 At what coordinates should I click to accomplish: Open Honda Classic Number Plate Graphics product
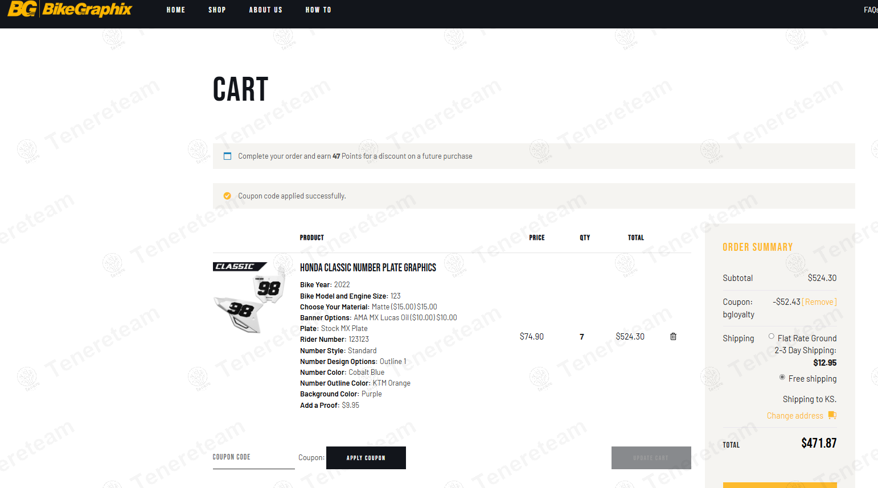coord(368,268)
